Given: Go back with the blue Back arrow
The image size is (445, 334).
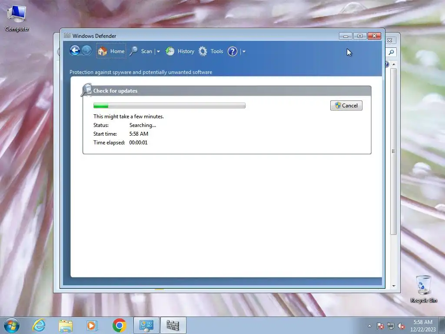Looking at the screenshot, I should (x=75, y=51).
